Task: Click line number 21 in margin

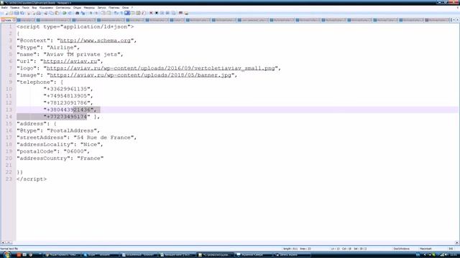Action: (9, 166)
